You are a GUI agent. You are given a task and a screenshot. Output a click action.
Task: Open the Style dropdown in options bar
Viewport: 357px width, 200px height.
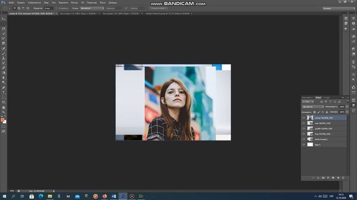click(92, 8)
